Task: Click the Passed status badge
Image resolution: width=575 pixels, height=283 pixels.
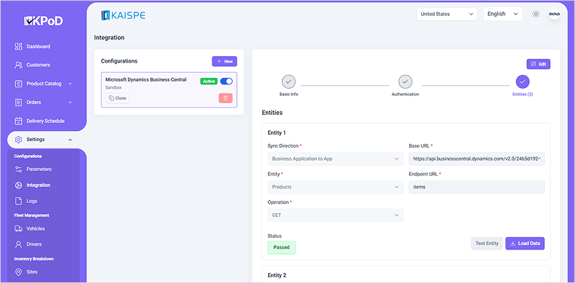Action: (281, 247)
